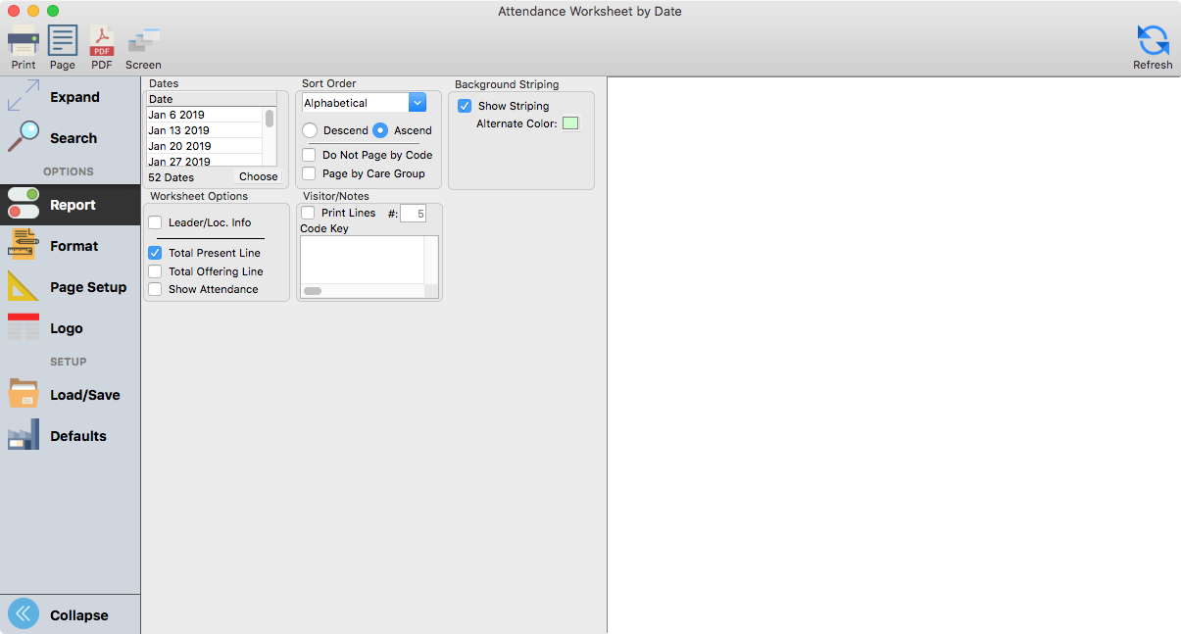Disable Show Striping checkbox

click(465, 106)
